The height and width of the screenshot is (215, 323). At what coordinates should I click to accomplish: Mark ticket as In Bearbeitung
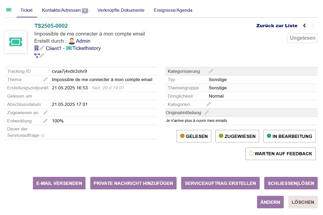tap(289, 136)
